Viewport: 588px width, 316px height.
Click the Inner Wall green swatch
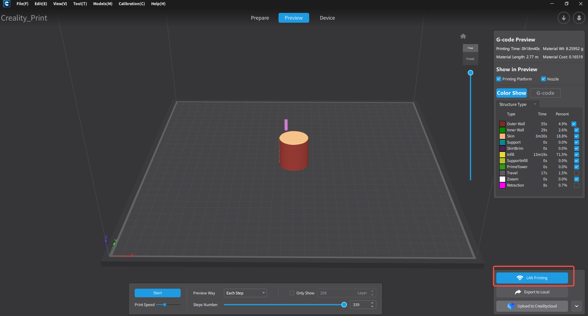502,130
